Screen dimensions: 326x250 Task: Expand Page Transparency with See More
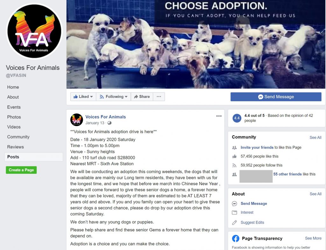tap(313, 238)
